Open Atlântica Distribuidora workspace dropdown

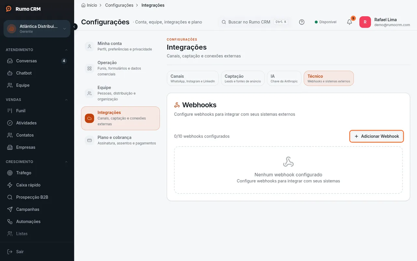pyautogui.click(x=37, y=29)
